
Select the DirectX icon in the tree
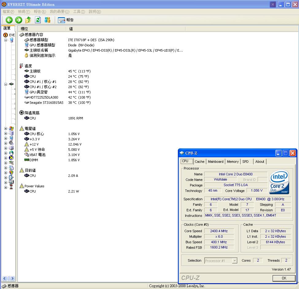coord(11,158)
